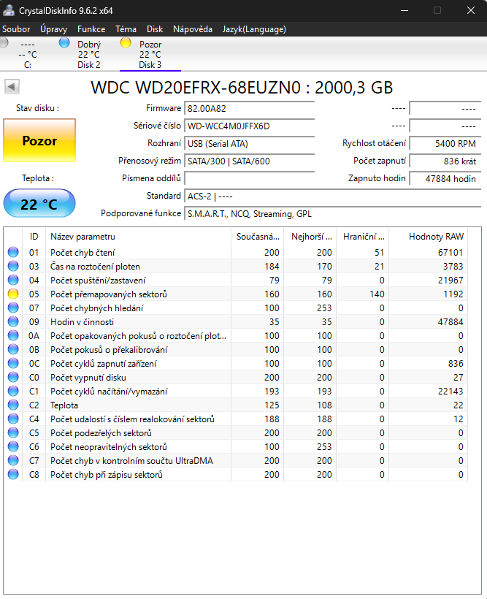Image resolution: width=487 pixels, height=599 pixels.
Task: Select row Hodin v činnosti
Action: (x=236, y=321)
